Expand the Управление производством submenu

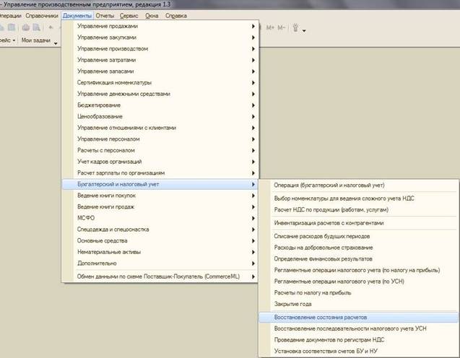pos(160,48)
